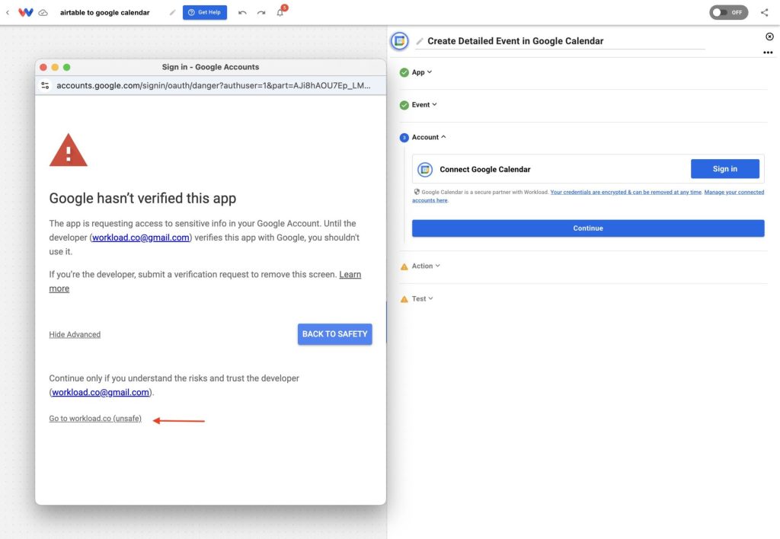
Task: Click 'Google hasn't verified this app' heading
Action: point(142,199)
